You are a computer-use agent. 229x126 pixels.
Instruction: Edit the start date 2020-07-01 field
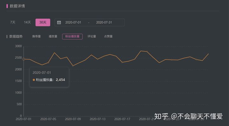(73, 23)
